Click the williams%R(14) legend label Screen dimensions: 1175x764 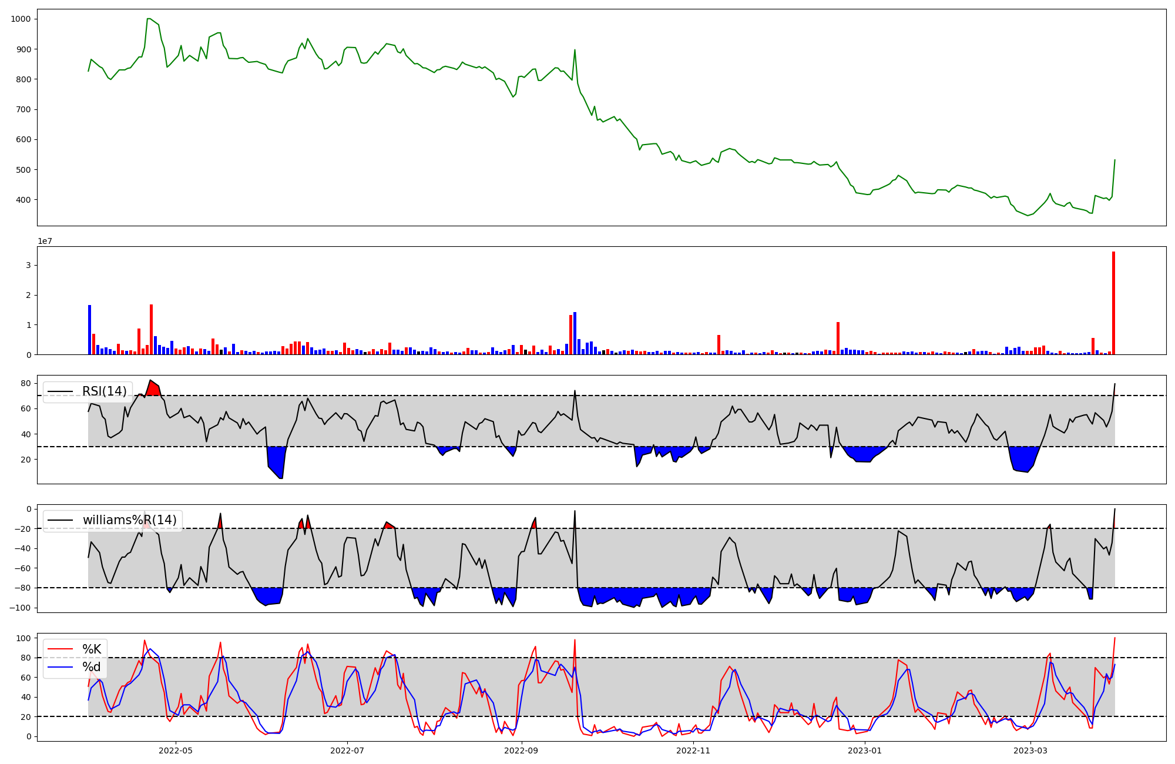[x=129, y=520]
